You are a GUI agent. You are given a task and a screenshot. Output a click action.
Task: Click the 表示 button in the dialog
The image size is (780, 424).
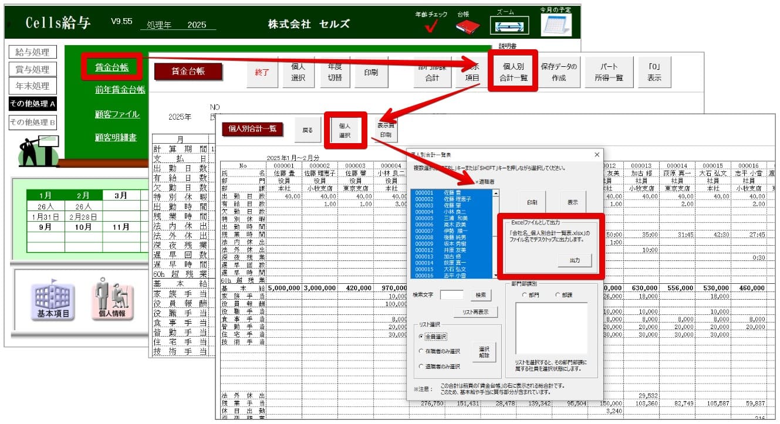click(x=573, y=202)
